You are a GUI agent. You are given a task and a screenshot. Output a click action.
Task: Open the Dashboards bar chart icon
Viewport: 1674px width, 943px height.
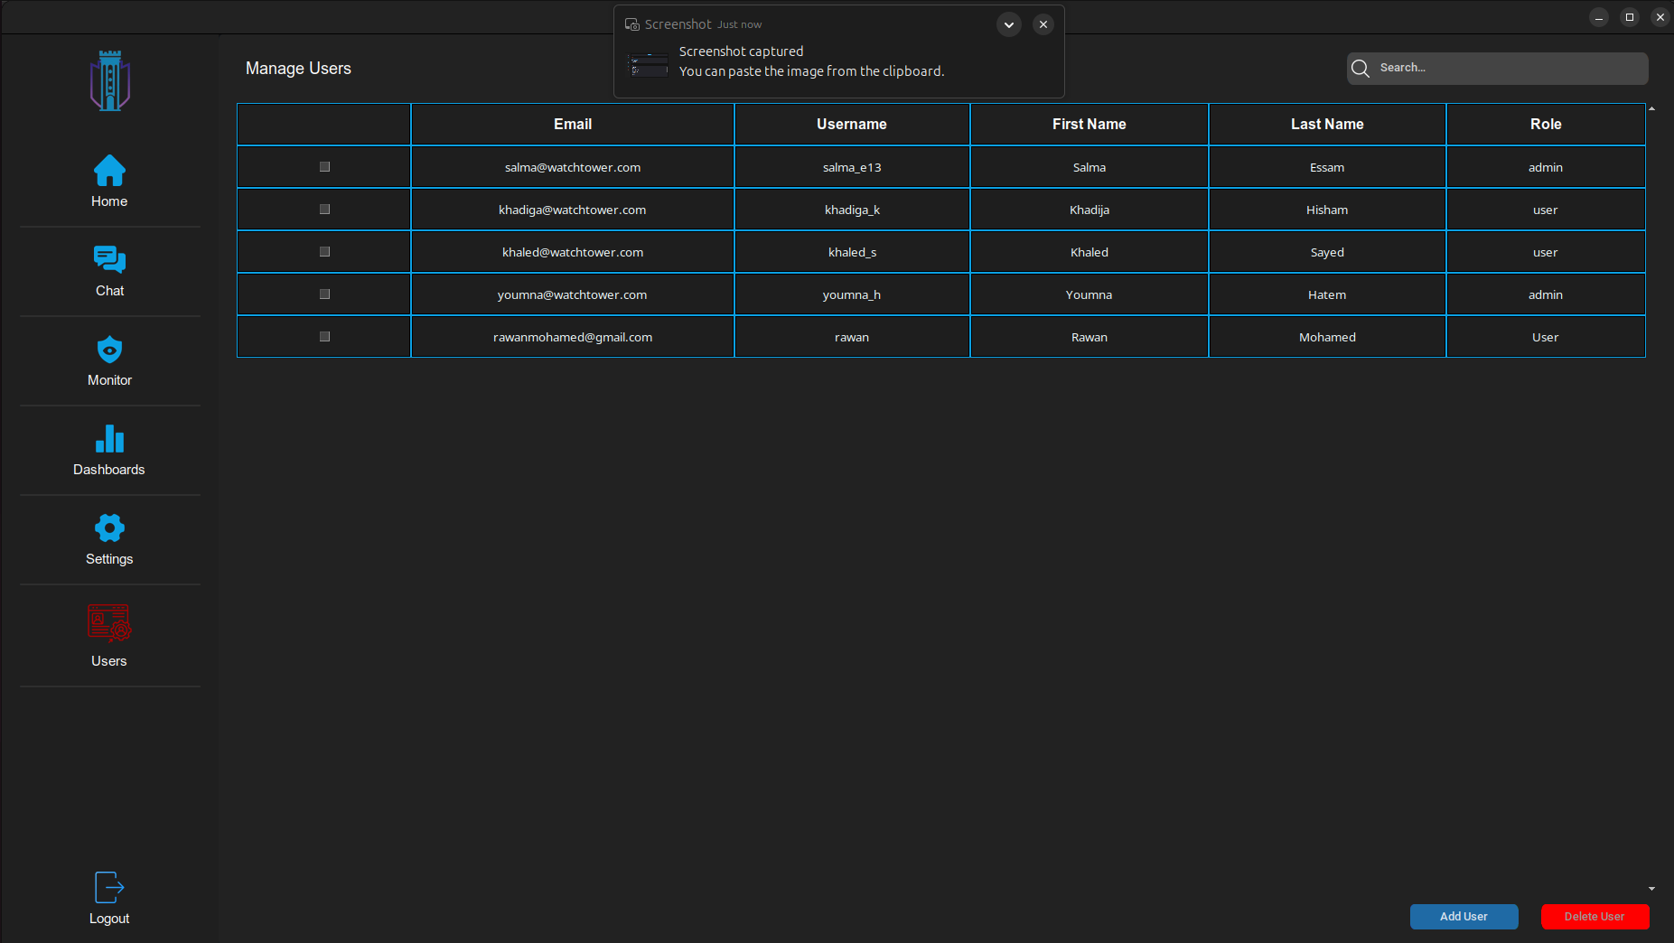pyautogui.click(x=109, y=438)
